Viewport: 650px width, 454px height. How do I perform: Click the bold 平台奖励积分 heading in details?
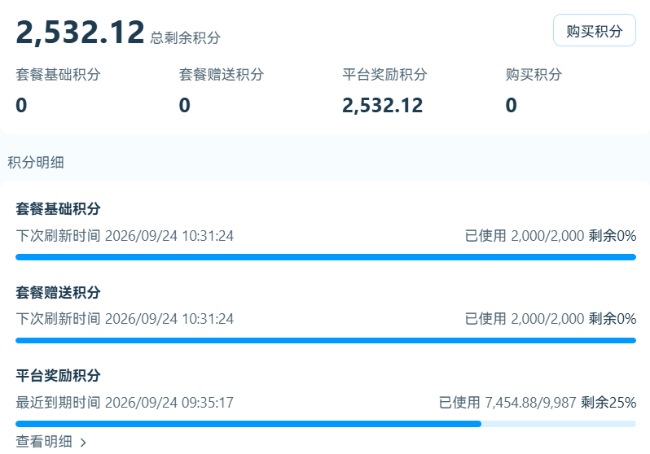click(x=58, y=375)
